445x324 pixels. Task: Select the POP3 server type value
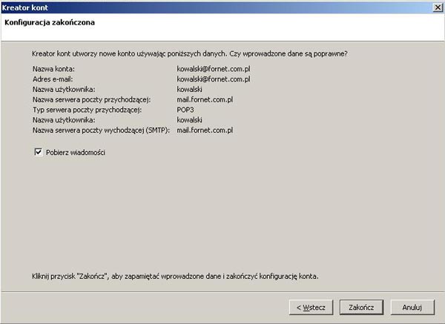click(185, 109)
